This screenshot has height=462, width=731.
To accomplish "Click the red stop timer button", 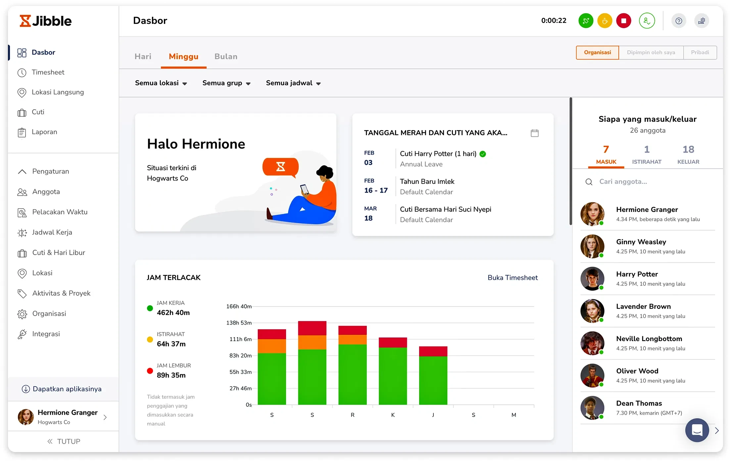I will point(623,21).
